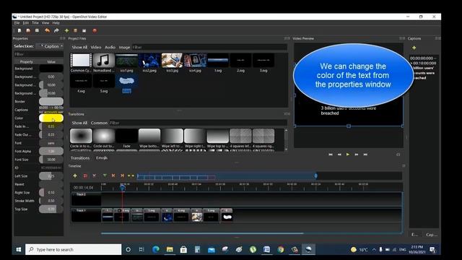Click the Open Project toolbar icon
Image resolution: width=462 pixels, height=260 pixels.
28,30
